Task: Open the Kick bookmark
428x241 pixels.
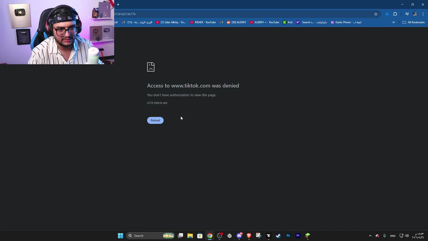Action: pyautogui.click(x=288, y=22)
